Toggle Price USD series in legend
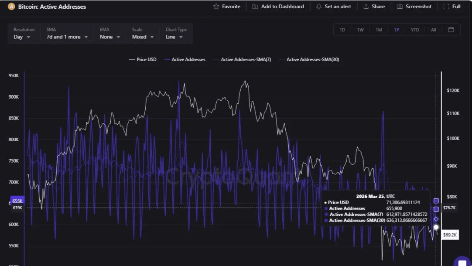This screenshot has height=266, width=472. (143, 59)
